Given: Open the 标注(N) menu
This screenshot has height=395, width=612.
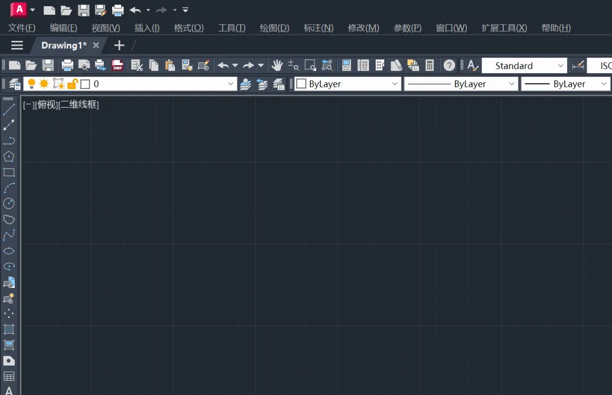Looking at the screenshot, I should [x=318, y=28].
